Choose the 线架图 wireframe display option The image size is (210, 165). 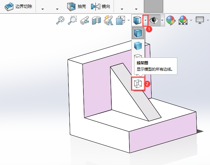click(138, 84)
